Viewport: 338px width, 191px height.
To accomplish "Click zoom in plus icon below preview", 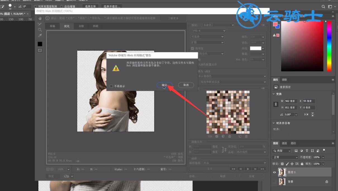I will pyautogui.click(x=52, y=169).
